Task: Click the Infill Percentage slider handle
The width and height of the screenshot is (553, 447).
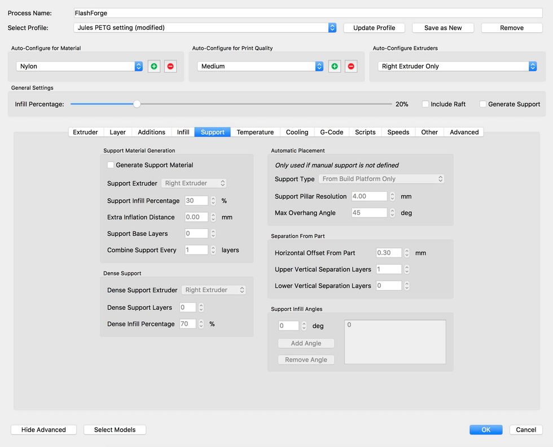Action: click(x=137, y=104)
